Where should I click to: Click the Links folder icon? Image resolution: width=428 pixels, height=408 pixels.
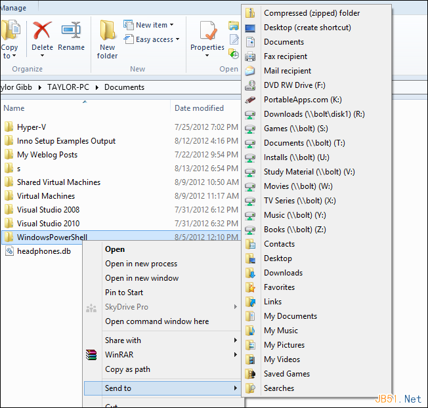coord(250,302)
